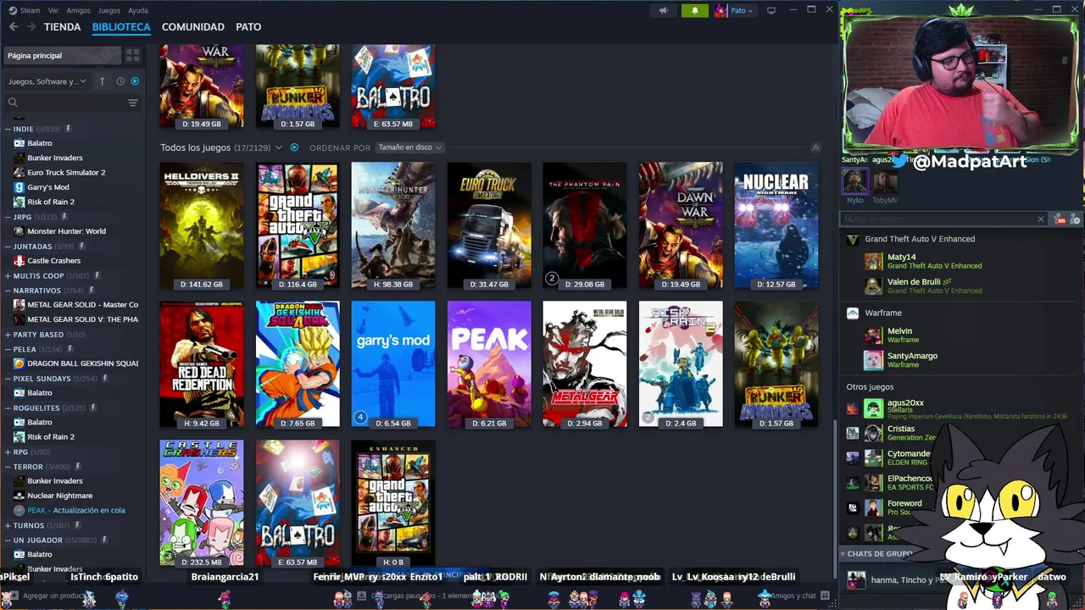Go back with the navigation arrow
Viewport: 1085px width, 610px height.
point(14,27)
